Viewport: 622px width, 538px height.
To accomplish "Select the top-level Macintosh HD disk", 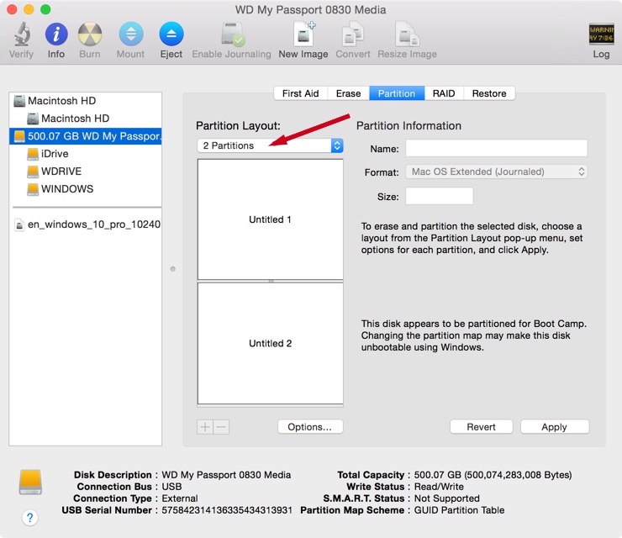I will pyautogui.click(x=85, y=101).
